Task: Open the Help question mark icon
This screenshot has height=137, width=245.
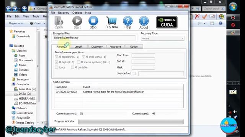Action: [127, 22]
